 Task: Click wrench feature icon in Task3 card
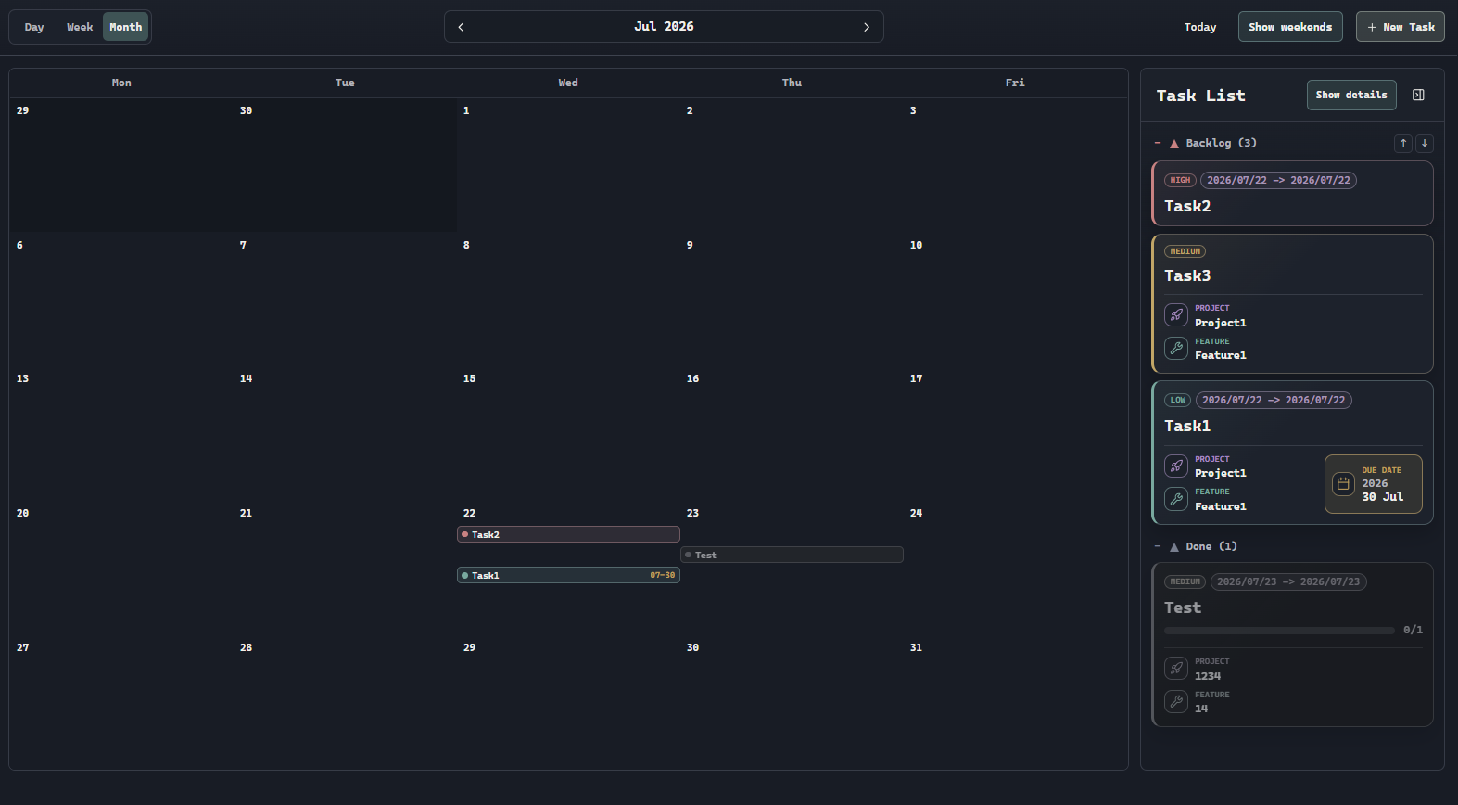[1176, 348]
